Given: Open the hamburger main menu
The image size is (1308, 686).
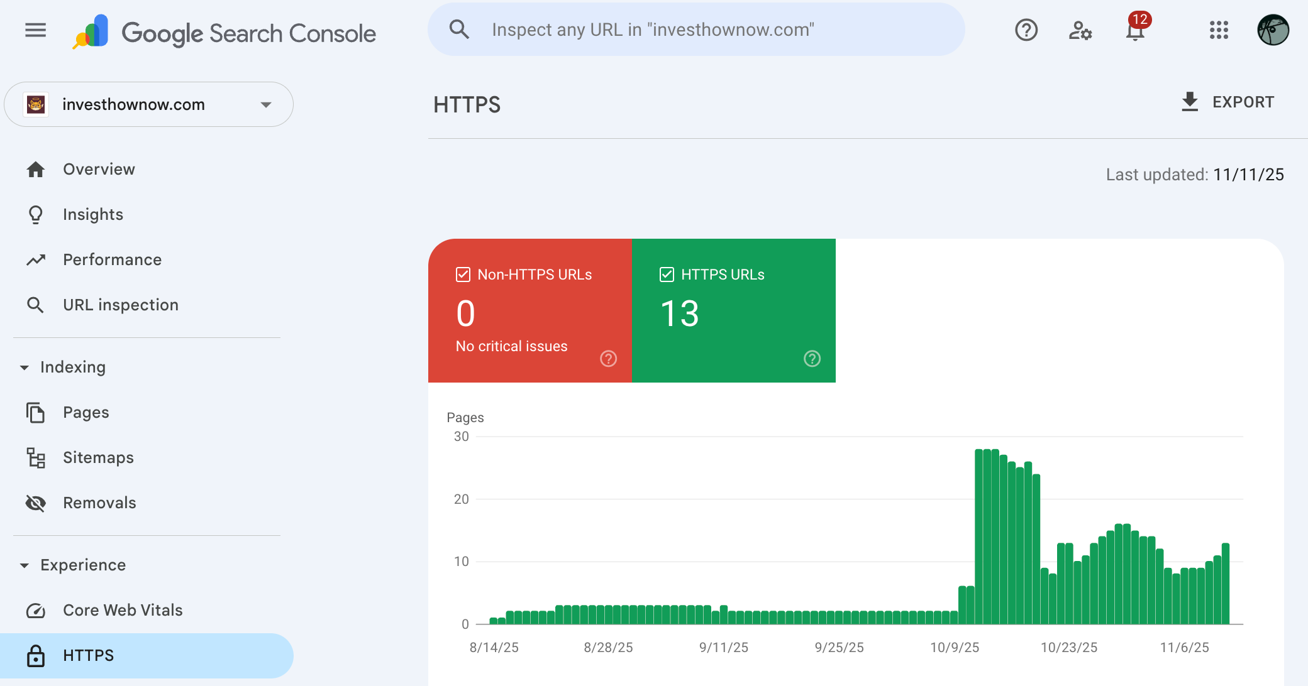Looking at the screenshot, I should pyautogui.click(x=35, y=30).
